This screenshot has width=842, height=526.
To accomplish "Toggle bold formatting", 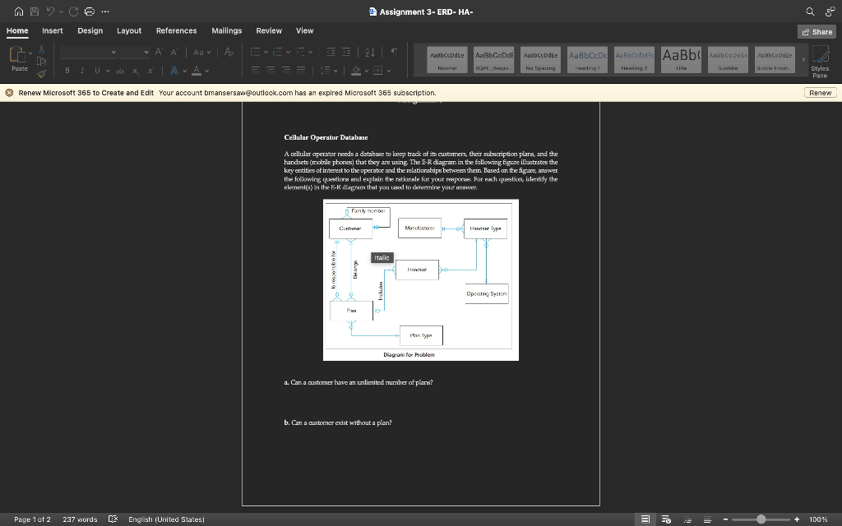I will point(67,70).
